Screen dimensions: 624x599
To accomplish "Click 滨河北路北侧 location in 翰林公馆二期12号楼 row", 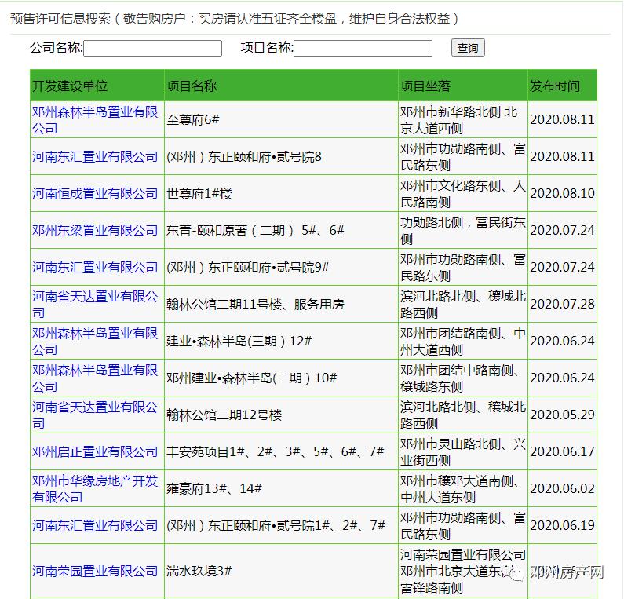I will click(463, 415).
